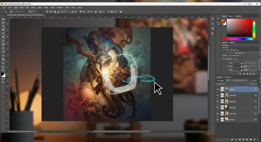
Task: Switch to the middle tab of the color panel
Action: (231, 16)
